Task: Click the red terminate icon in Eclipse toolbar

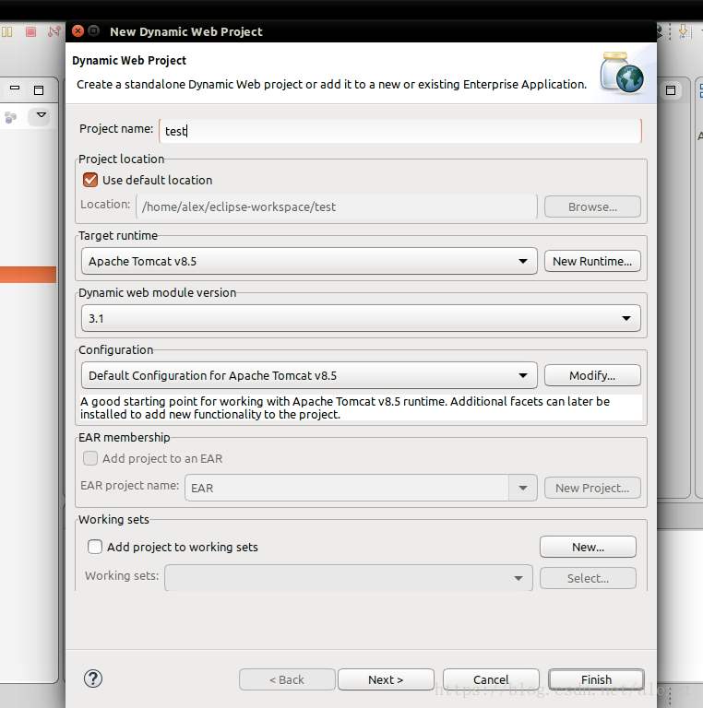Action: pos(30,31)
